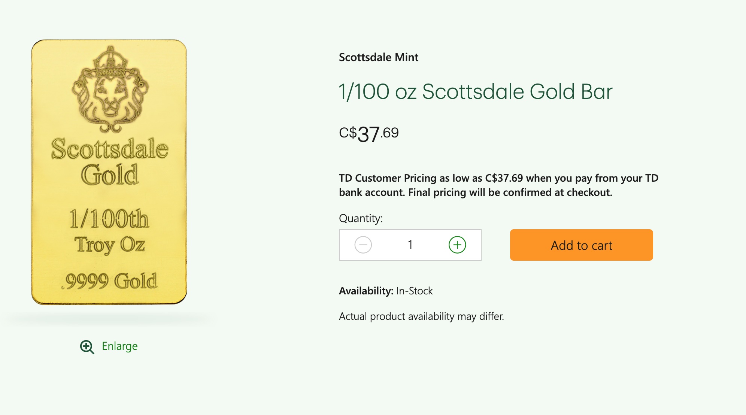746x415 pixels.
Task: Select the minus icon to decrease quantity
Action: tap(362, 245)
